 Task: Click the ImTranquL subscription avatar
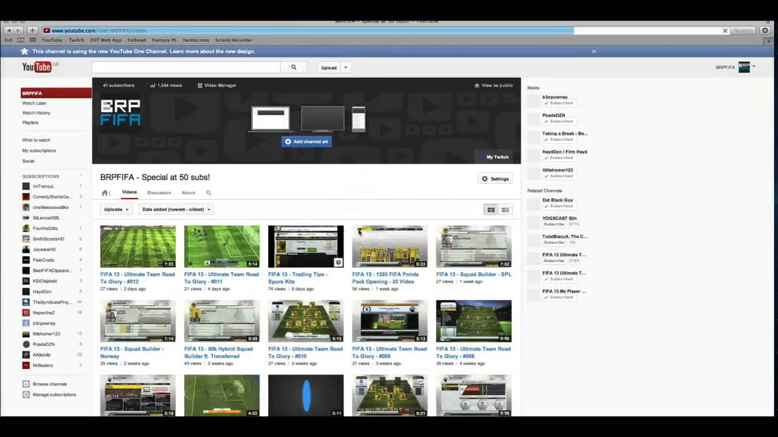point(26,186)
